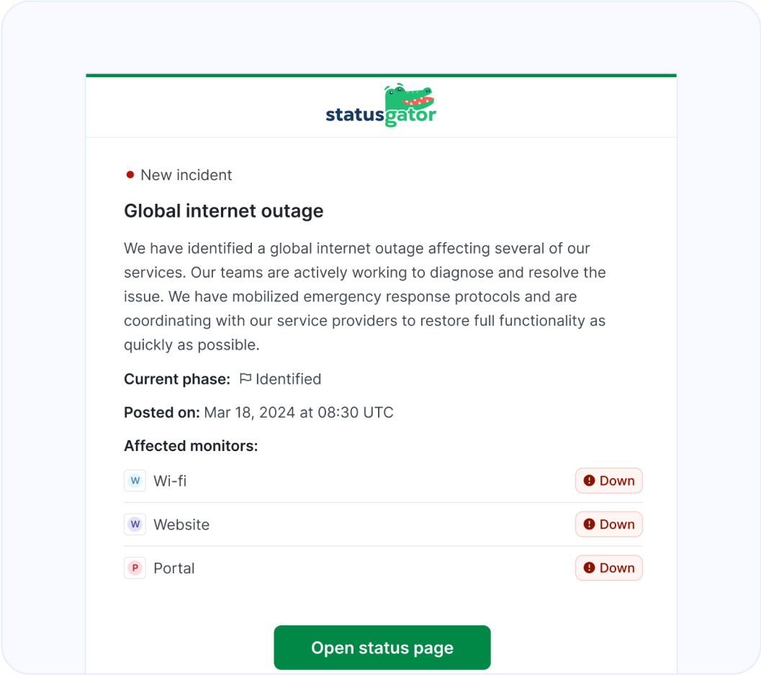
Task: Click the red new incident indicator dot
Action: pos(130,174)
